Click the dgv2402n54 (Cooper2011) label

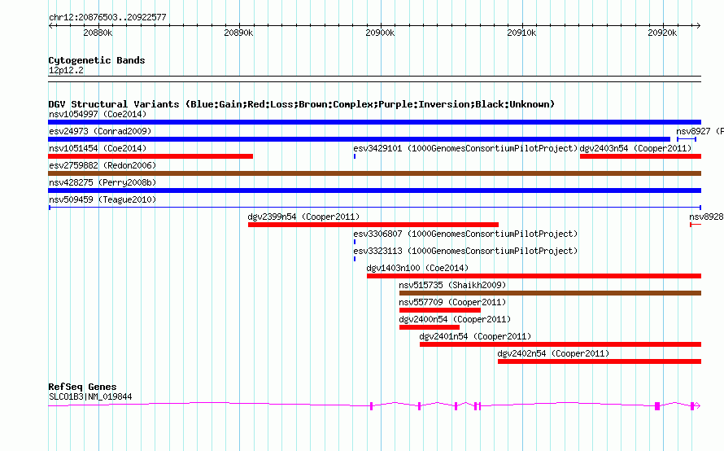(553, 353)
